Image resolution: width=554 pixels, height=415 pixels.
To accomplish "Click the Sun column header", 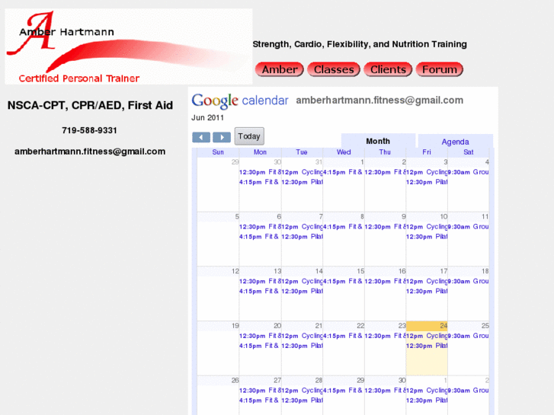I will point(218,152).
